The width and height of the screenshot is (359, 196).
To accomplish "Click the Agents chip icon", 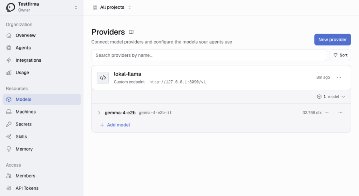I will (9, 48).
